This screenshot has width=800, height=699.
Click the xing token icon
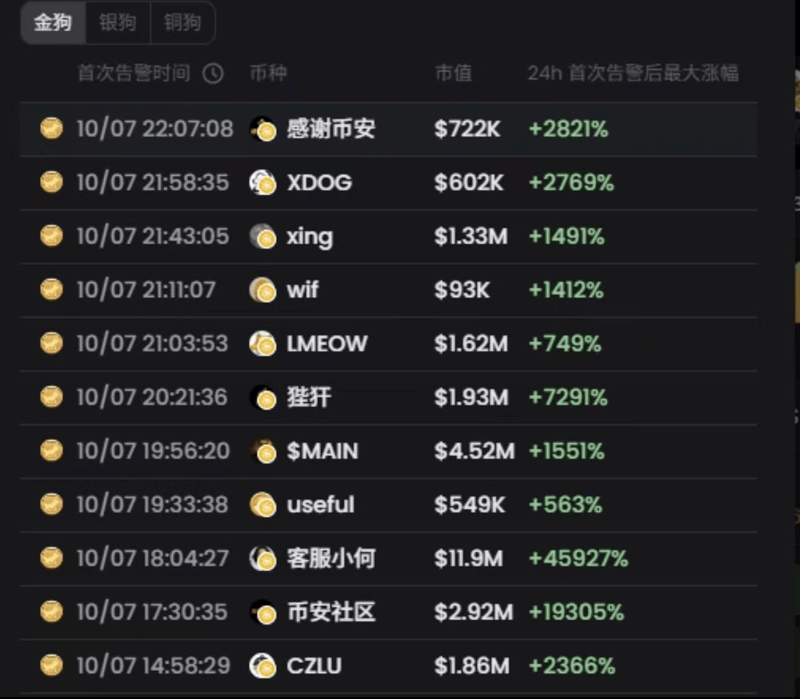pyautogui.click(x=263, y=236)
